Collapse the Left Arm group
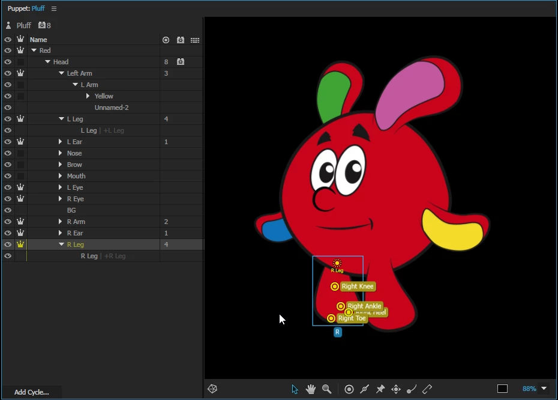This screenshot has height=400, width=558. click(62, 73)
